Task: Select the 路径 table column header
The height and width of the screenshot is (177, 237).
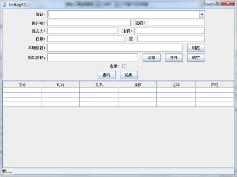Action: [214, 85]
